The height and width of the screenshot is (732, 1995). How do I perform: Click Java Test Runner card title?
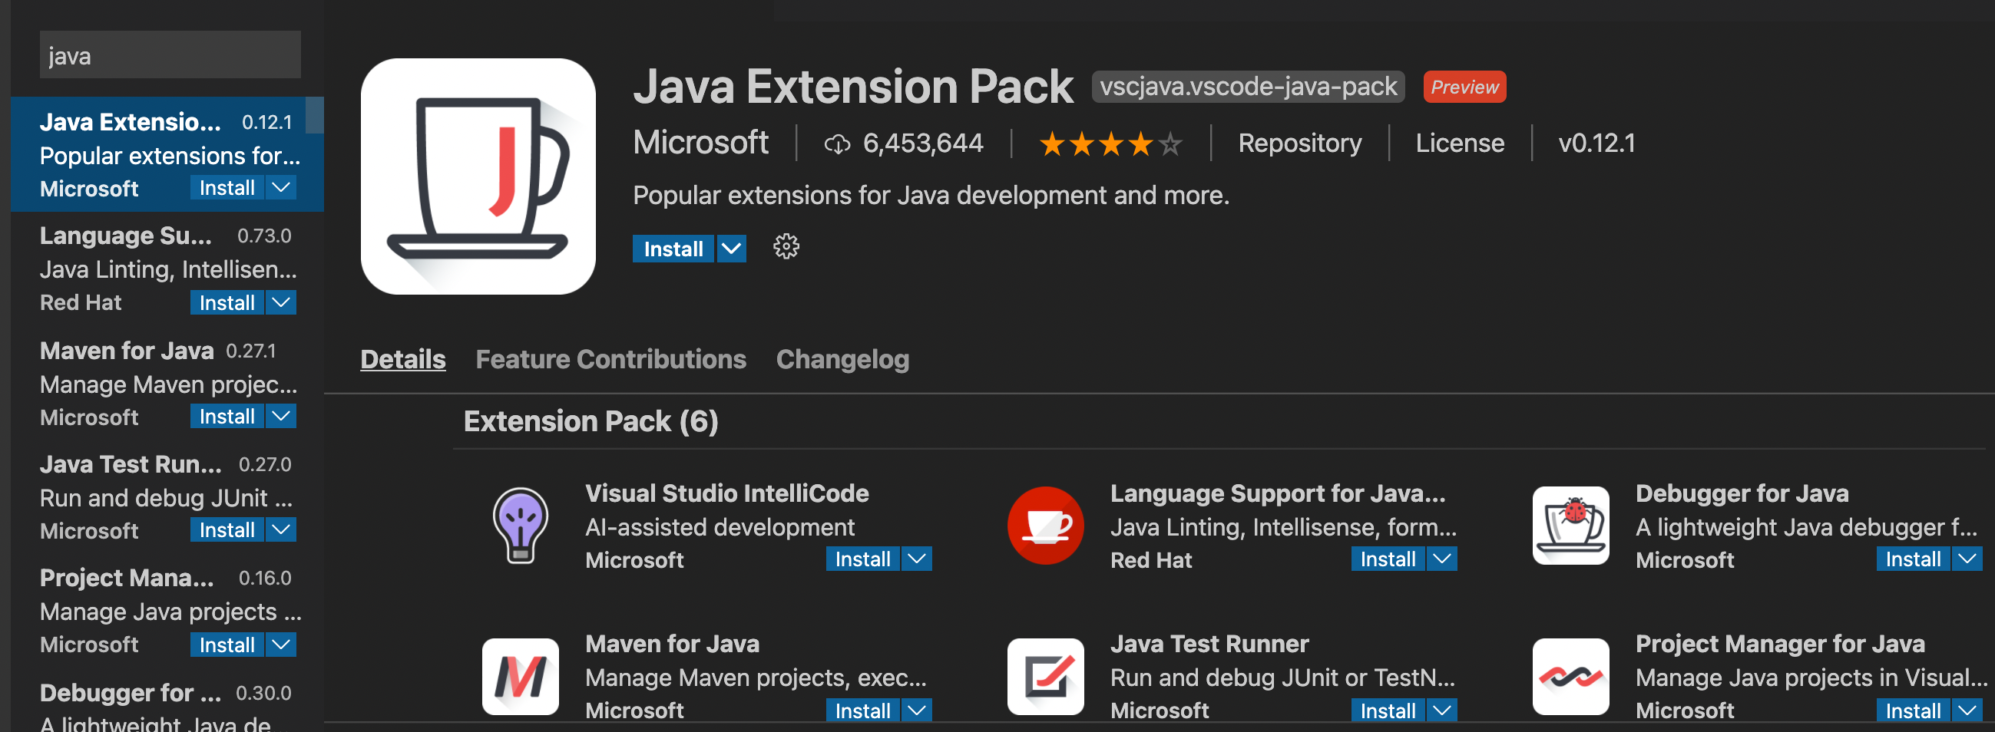(x=1209, y=645)
